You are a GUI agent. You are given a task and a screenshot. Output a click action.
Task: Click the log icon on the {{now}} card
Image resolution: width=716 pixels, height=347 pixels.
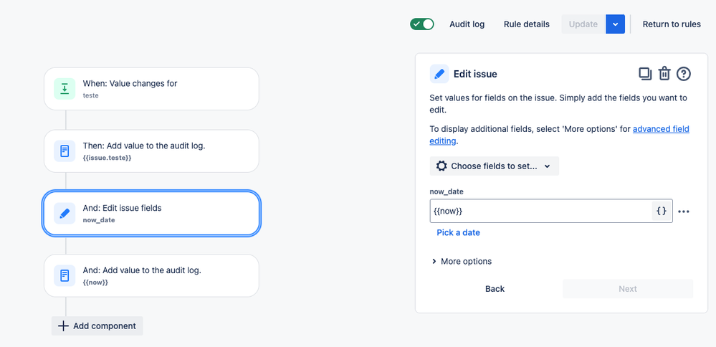click(65, 276)
